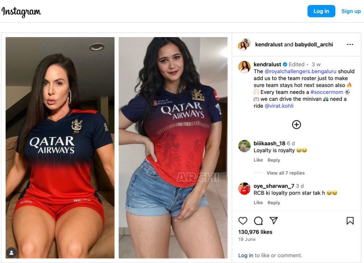Expand View all 7 replies
Viewport: 364px width, 263px height.
click(285, 173)
